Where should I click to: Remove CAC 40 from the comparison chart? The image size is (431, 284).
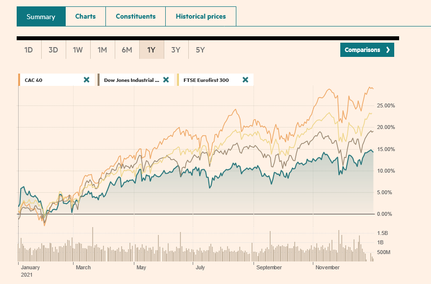pyautogui.click(x=87, y=79)
